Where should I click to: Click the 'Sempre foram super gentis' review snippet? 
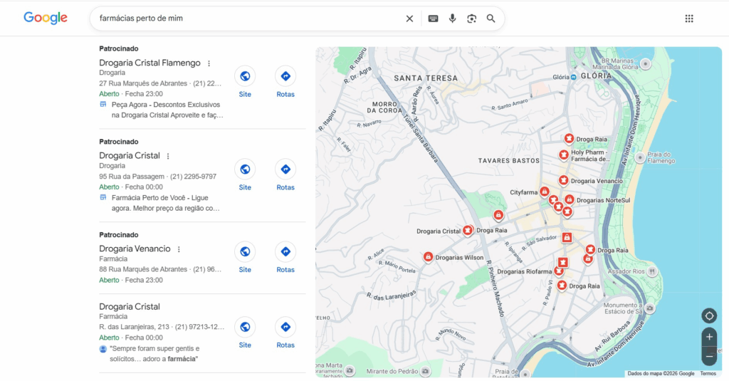[154, 353]
